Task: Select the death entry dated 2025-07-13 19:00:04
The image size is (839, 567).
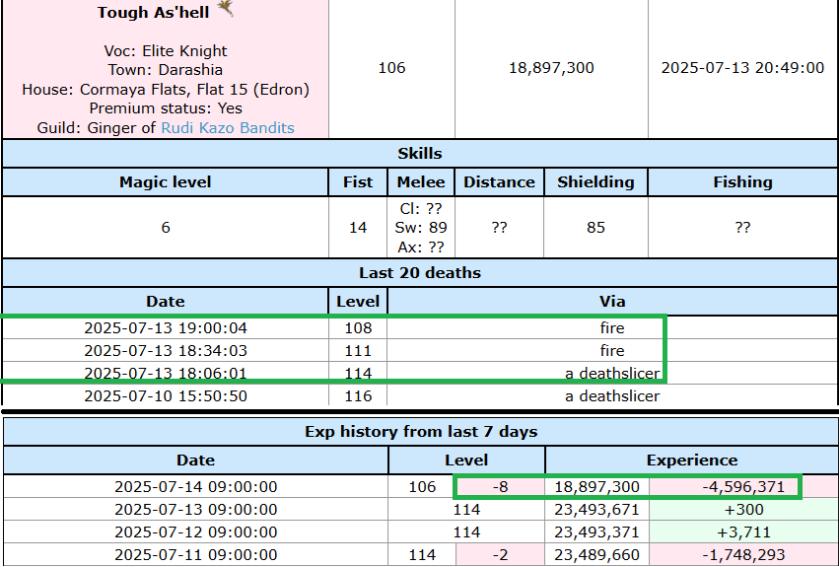Action: [x=166, y=327]
